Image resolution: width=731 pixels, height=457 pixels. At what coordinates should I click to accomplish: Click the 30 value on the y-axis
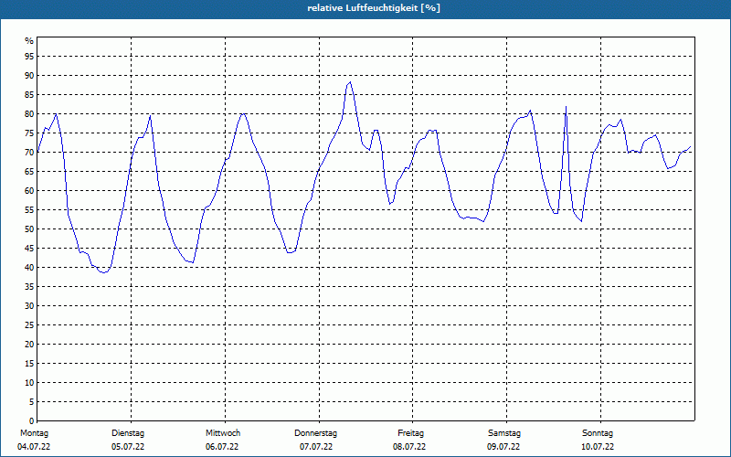pos(29,306)
